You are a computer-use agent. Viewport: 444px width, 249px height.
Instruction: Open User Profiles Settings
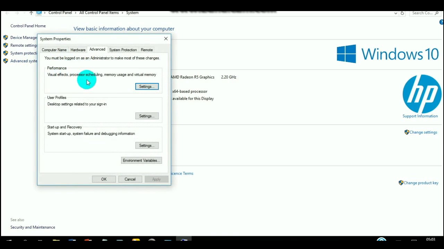(147, 116)
